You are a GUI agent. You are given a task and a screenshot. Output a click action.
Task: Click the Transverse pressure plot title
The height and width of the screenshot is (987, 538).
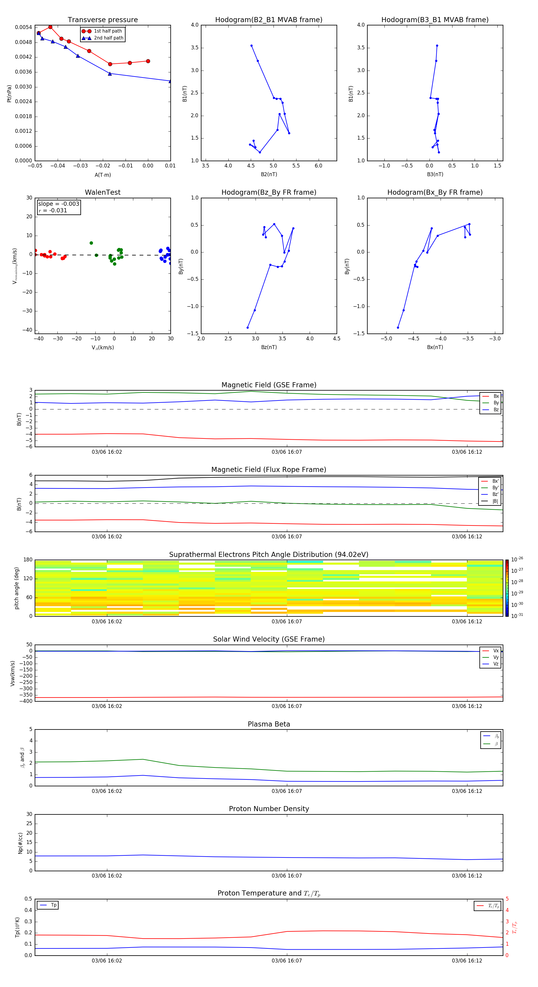pos(103,20)
